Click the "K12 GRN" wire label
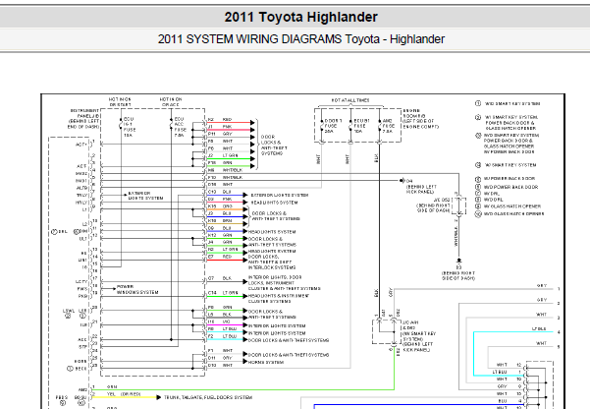The width and height of the screenshot is (590, 409). (220, 235)
